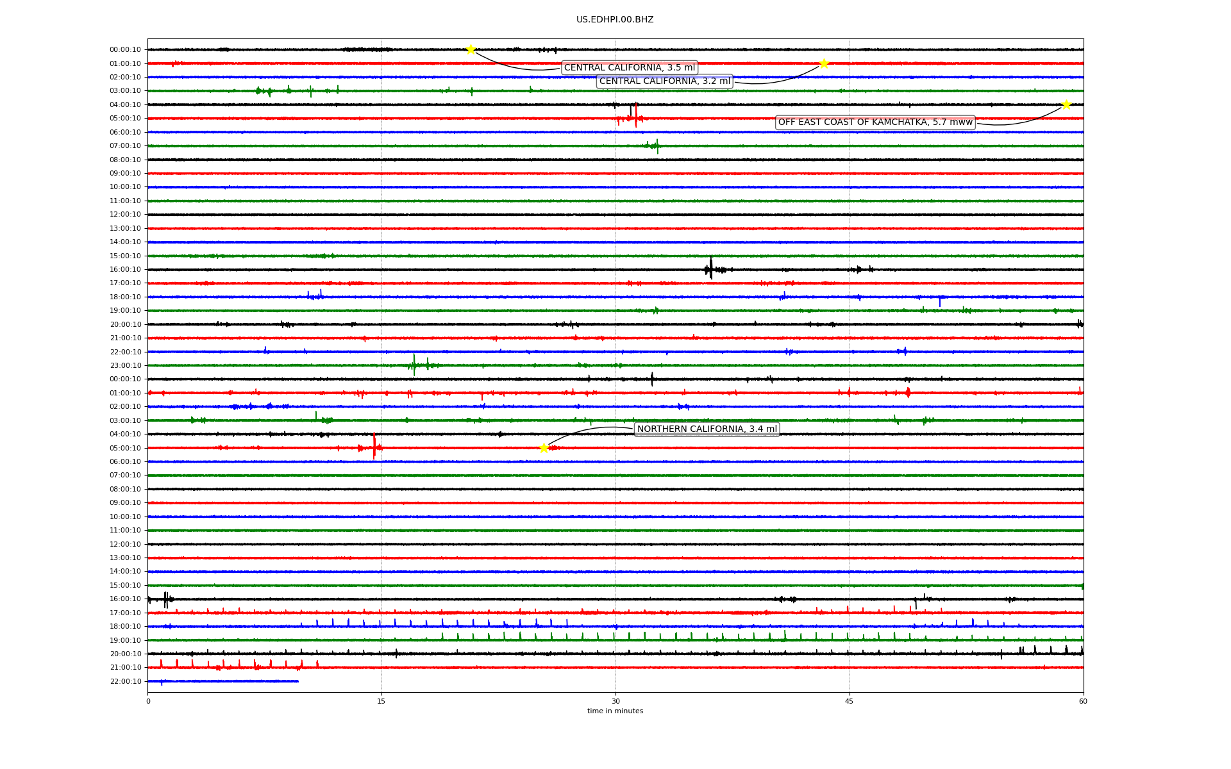This screenshot has width=1231, height=769.
Task: Click the US.EDHPI.00.BHZ plot title
Action: coord(614,20)
